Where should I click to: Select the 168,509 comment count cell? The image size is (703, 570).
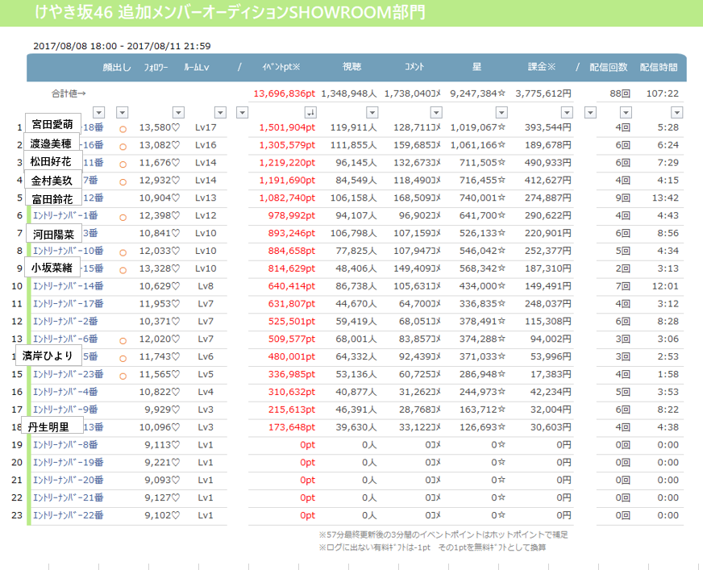[x=417, y=198]
